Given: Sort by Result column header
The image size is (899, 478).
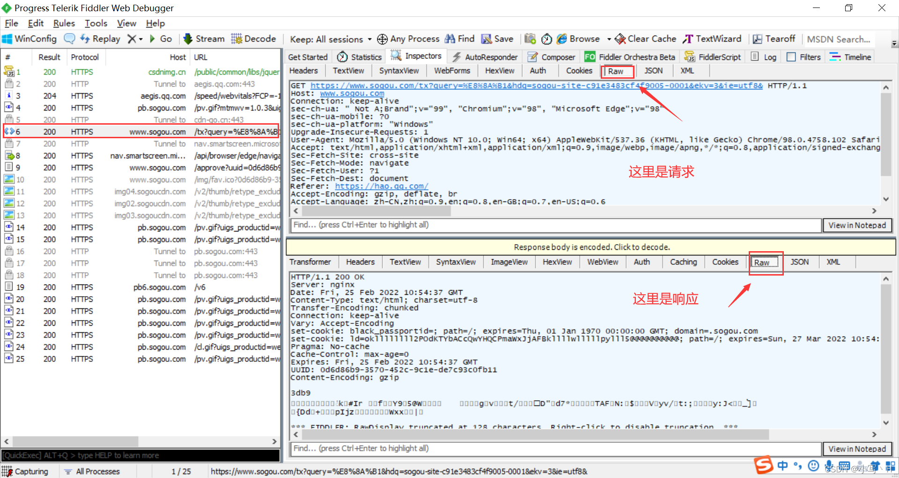Looking at the screenshot, I should [x=49, y=57].
